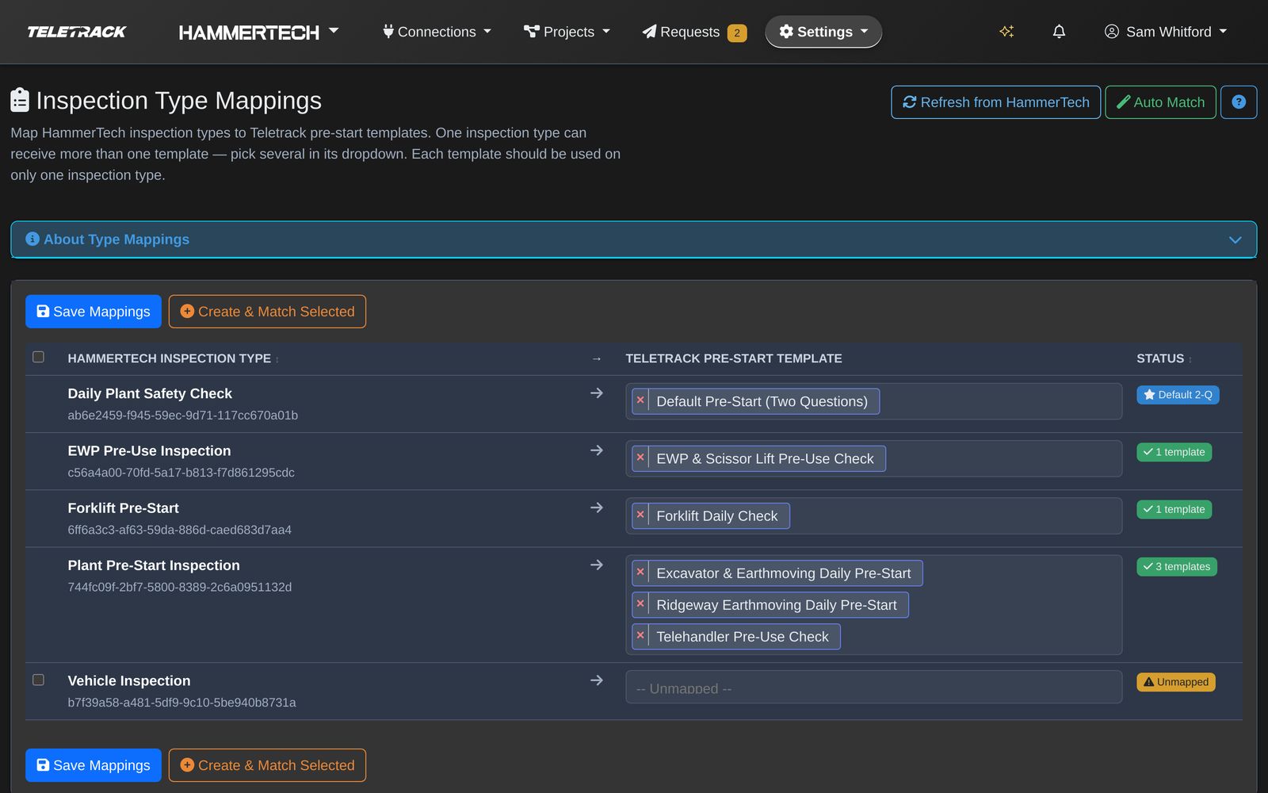Open the Settings dropdown
The width and height of the screenshot is (1268, 793).
[823, 32]
